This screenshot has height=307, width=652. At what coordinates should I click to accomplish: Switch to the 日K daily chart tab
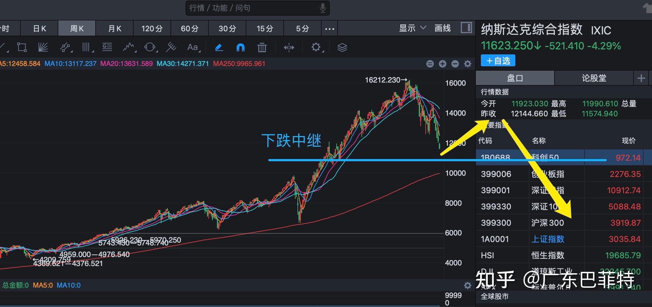tap(39, 28)
